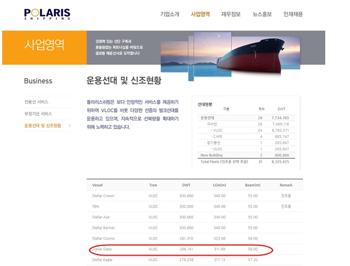Screen dimensions: 350x266
Task: Click the 건조중 remark for TBN
Action: (286, 206)
